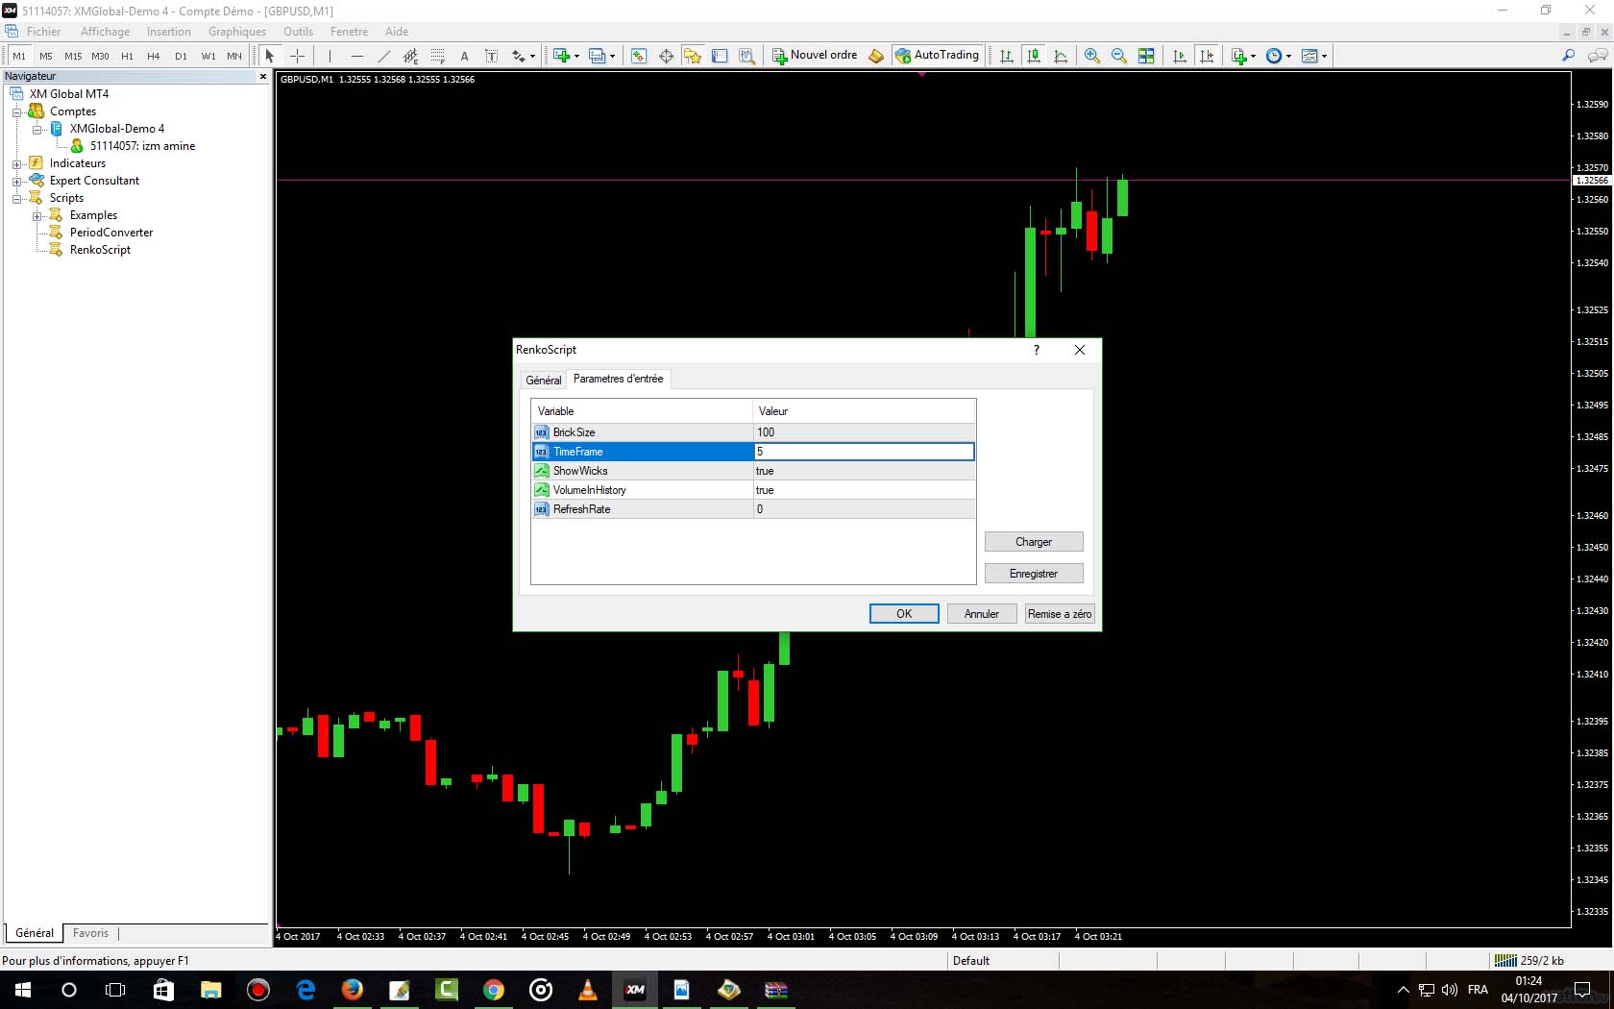Expand the Indicateurs tree node
Image resolution: width=1614 pixels, height=1009 pixels.
pyautogui.click(x=16, y=164)
